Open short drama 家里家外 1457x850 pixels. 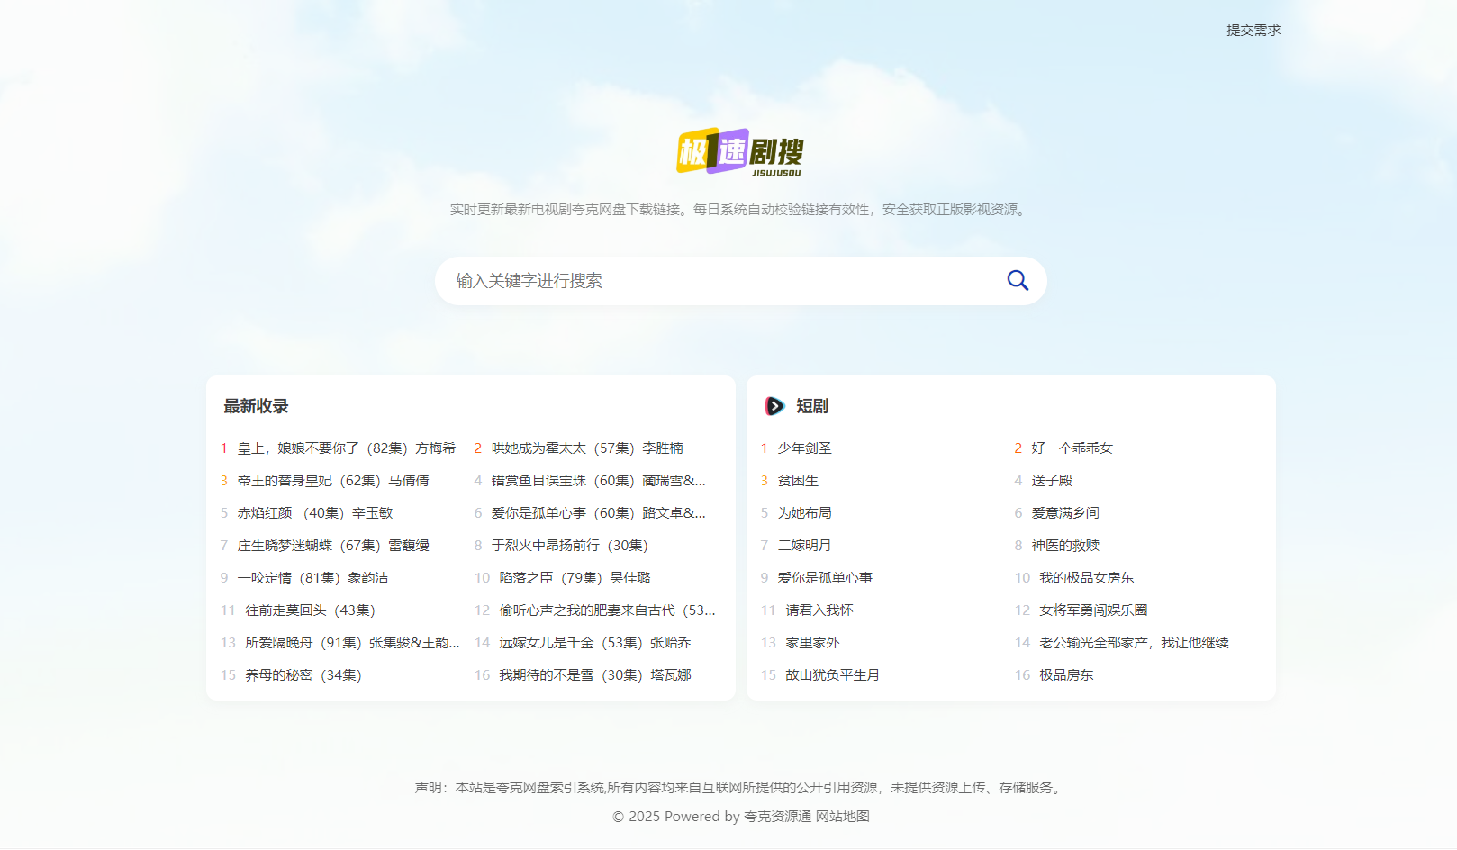coord(813,643)
